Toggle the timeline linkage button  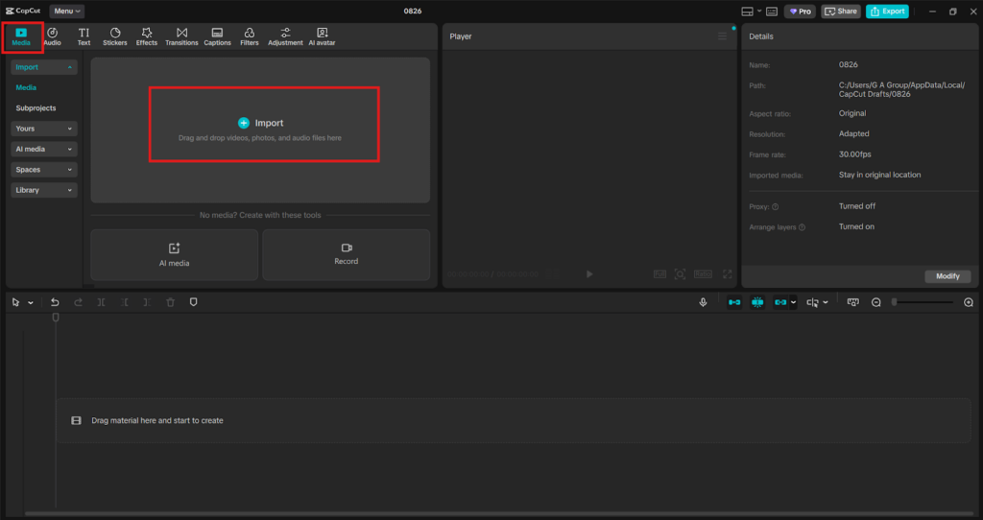pyautogui.click(x=781, y=302)
